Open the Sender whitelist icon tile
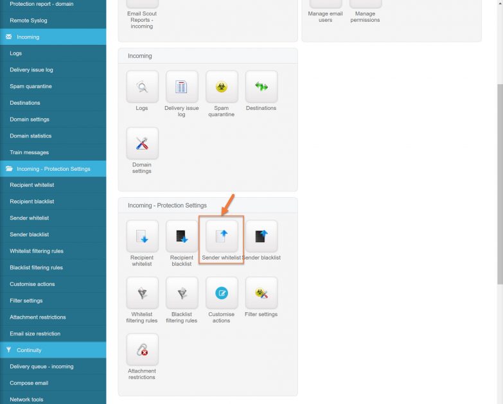This screenshot has width=503, height=404. click(x=222, y=236)
